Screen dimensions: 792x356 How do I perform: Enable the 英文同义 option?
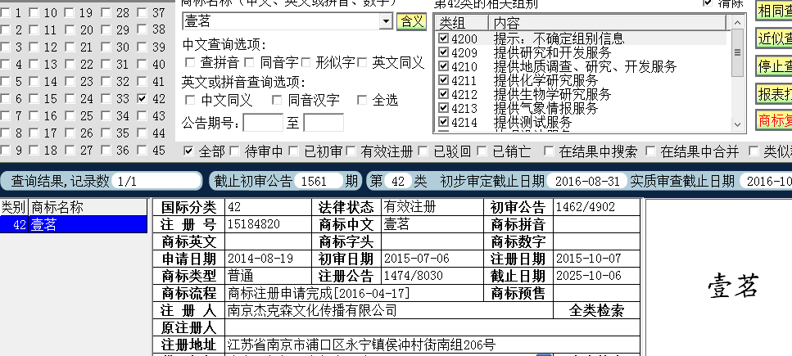click(x=362, y=63)
